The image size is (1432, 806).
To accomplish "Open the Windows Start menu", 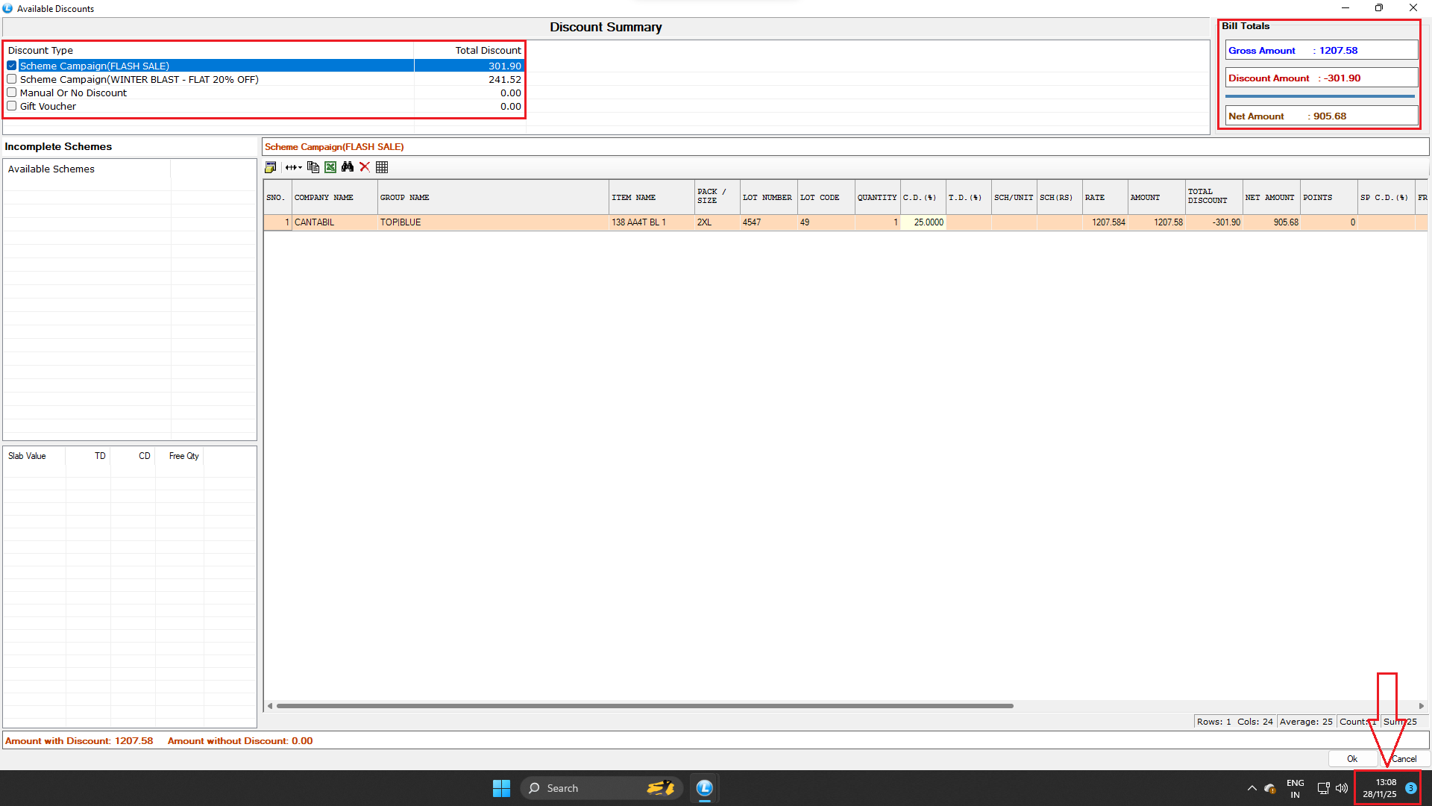I will (501, 788).
